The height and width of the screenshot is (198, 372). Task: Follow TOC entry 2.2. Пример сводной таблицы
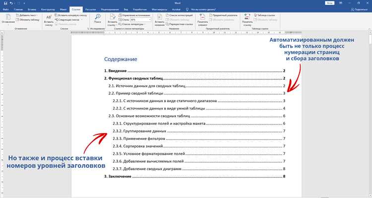click(x=197, y=93)
